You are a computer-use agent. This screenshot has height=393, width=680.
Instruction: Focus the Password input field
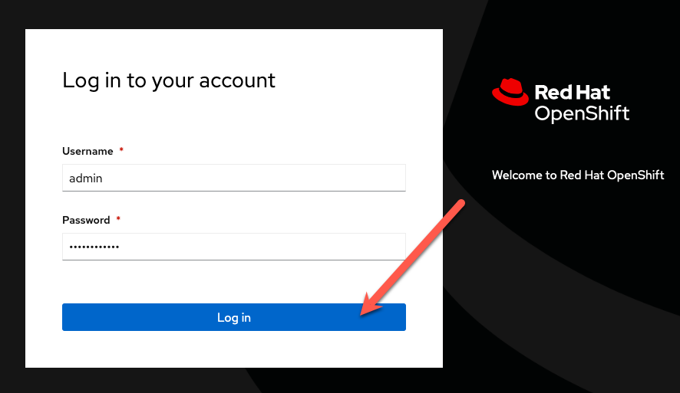pos(234,247)
